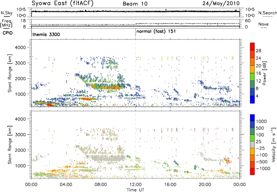Viewport: 277px width, 192px height.
Task: Click the velocity panel "Slant Range [km]" label
Action: click(x=10, y=145)
